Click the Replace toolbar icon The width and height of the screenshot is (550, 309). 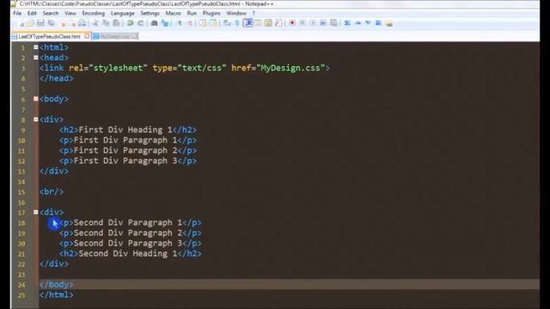[x=164, y=23]
